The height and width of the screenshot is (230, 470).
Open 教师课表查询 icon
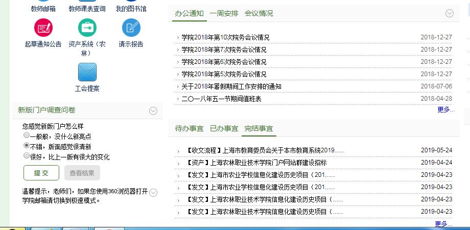click(87, 2)
